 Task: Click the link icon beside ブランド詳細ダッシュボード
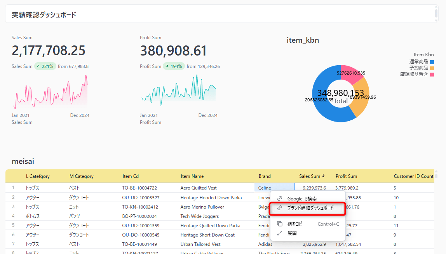[280, 208]
